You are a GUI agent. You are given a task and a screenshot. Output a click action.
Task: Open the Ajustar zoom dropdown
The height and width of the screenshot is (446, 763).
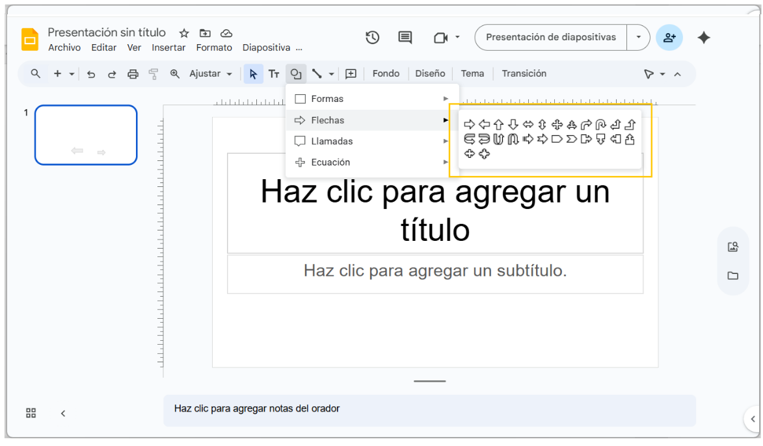[211, 74]
